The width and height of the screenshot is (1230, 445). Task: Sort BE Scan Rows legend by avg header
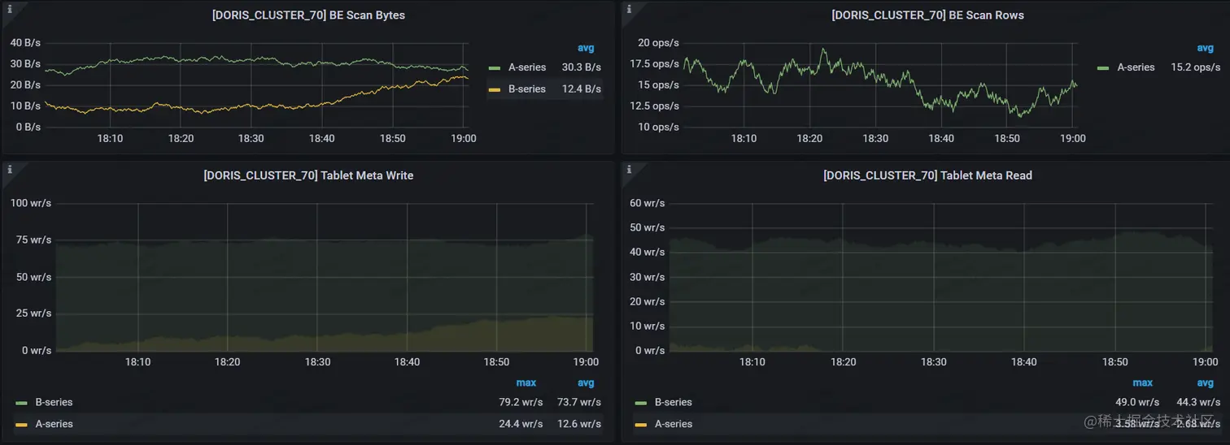(x=1205, y=48)
